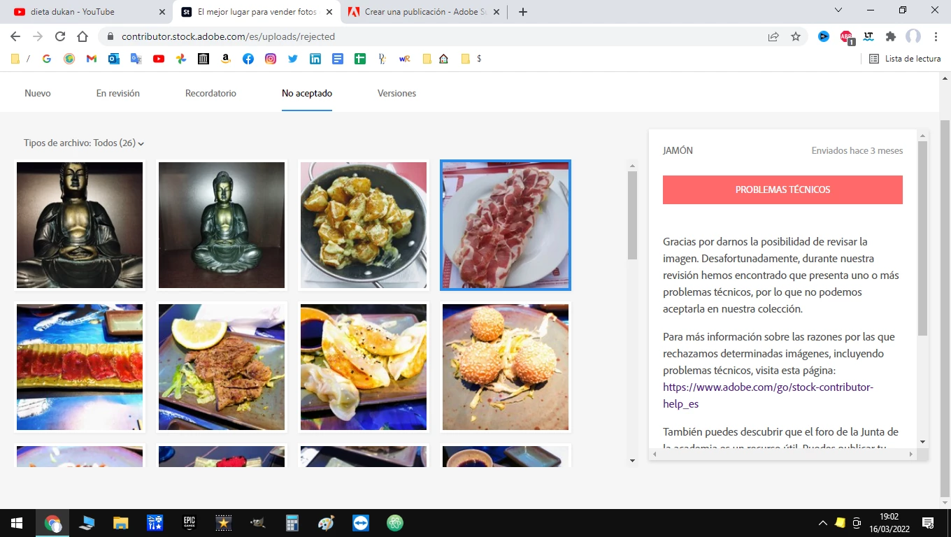Open Chrome's three-dot menu
The image size is (951, 537).
(936, 36)
